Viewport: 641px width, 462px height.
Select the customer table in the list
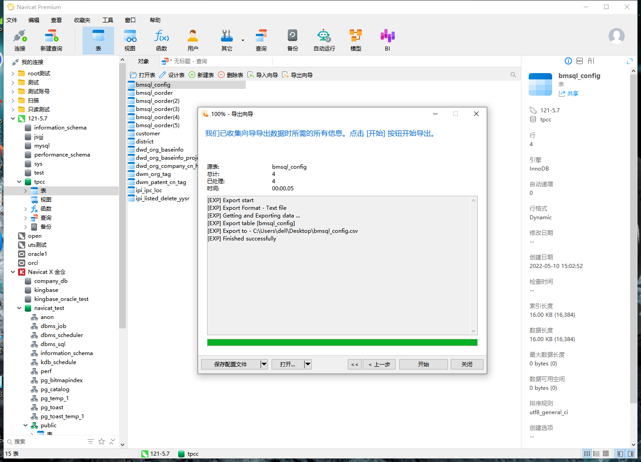pos(148,134)
